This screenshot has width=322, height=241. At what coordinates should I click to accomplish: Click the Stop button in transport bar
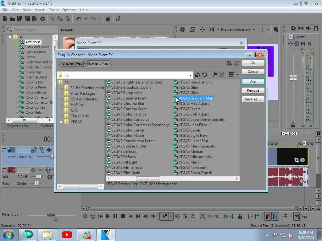[123, 216]
